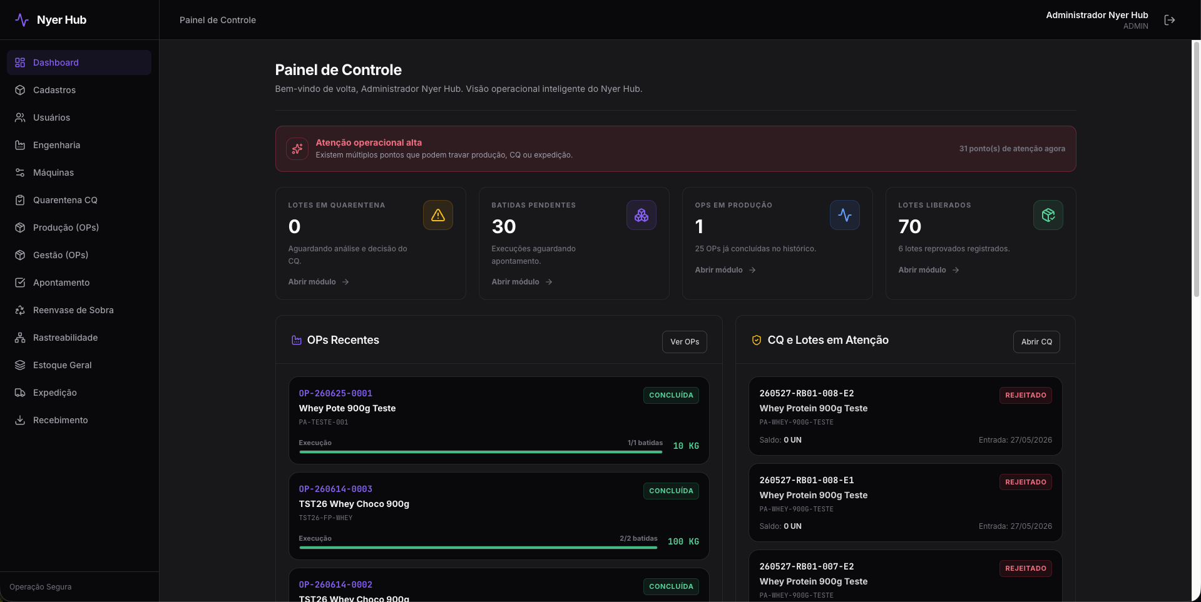Click the Rastreabilidade network icon
The width and height of the screenshot is (1201, 602).
(x=20, y=338)
